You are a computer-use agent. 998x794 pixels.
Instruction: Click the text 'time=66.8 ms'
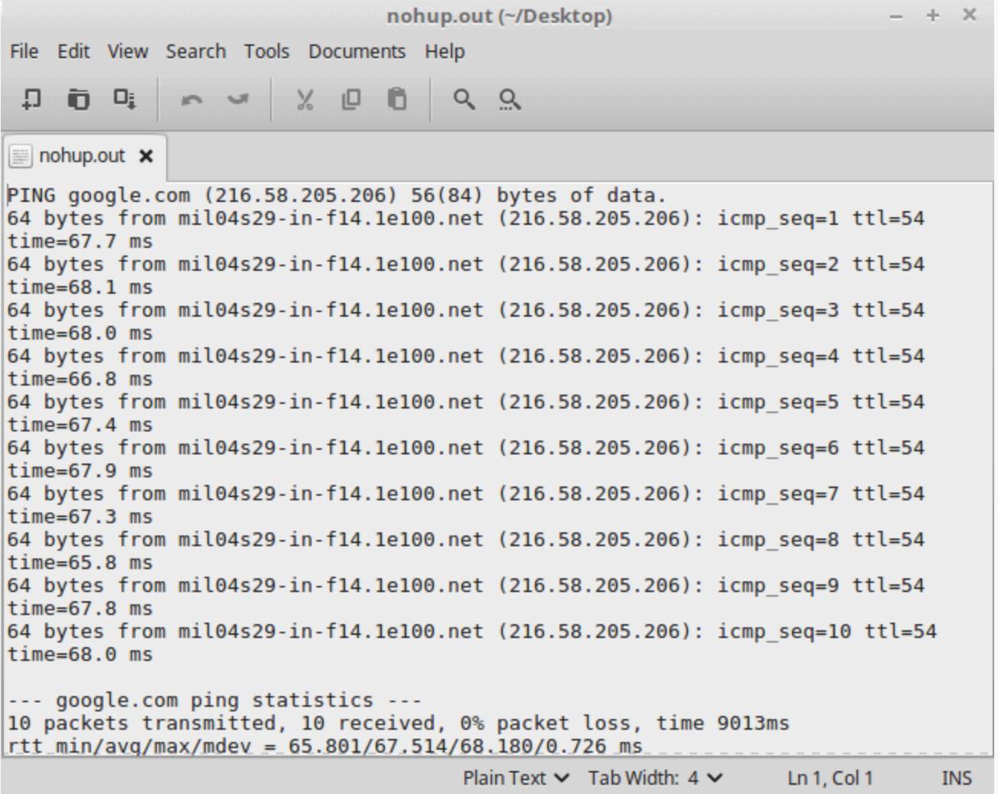[80, 379]
